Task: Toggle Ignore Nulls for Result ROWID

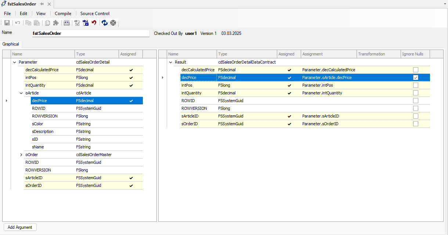Action: pyautogui.click(x=415, y=101)
